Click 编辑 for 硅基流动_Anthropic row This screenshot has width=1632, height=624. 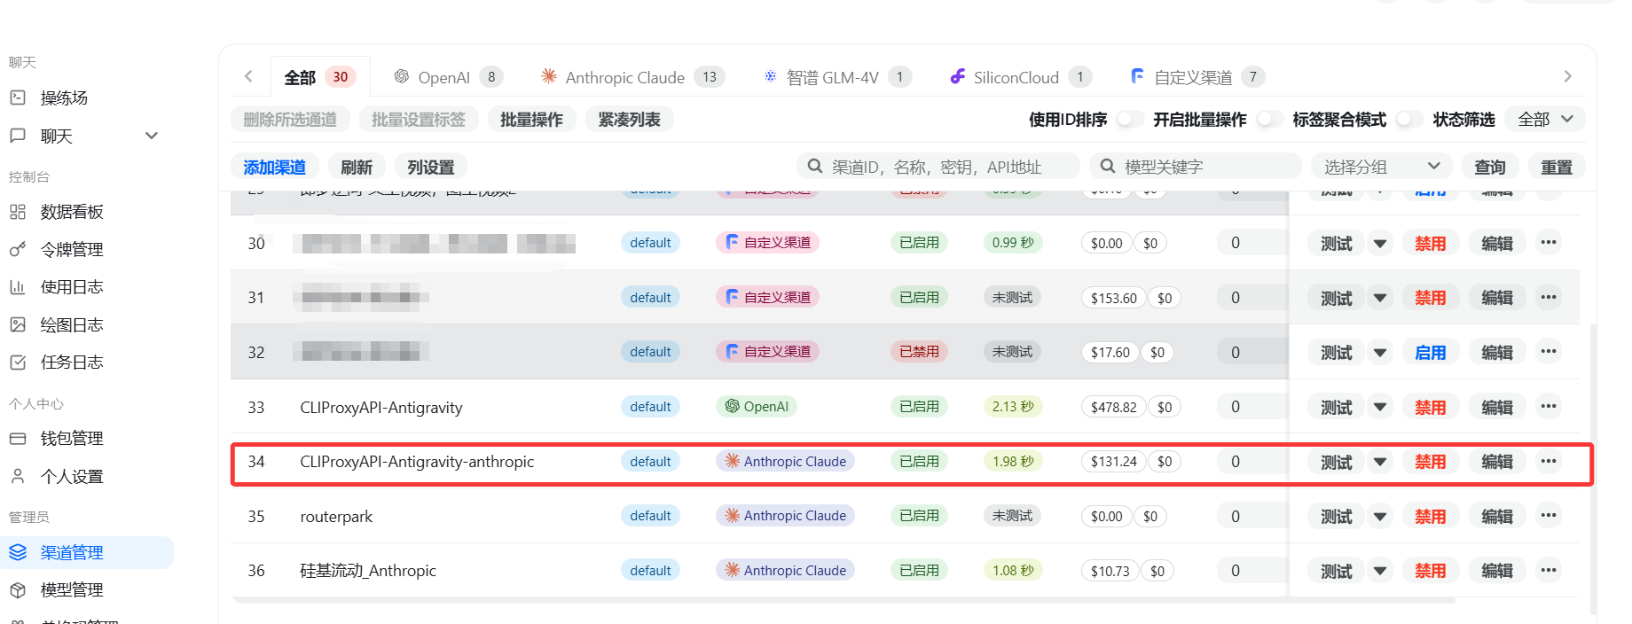pyautogui.click(x=1497, y=571)
